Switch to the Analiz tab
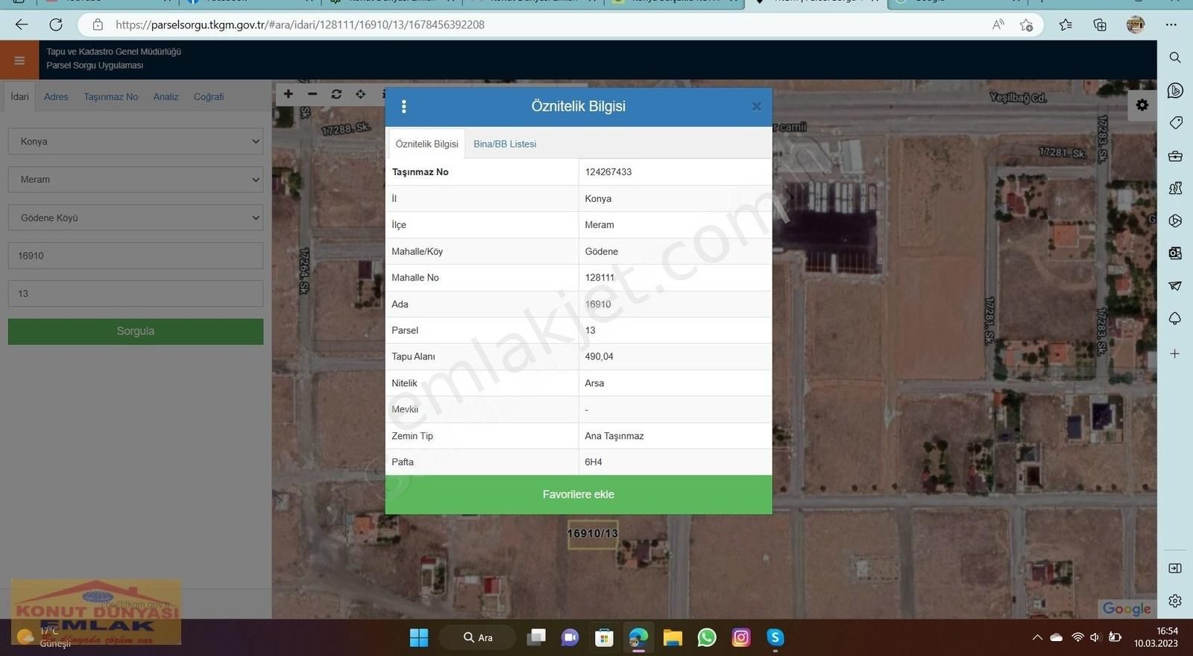 (x=166, y=97)
